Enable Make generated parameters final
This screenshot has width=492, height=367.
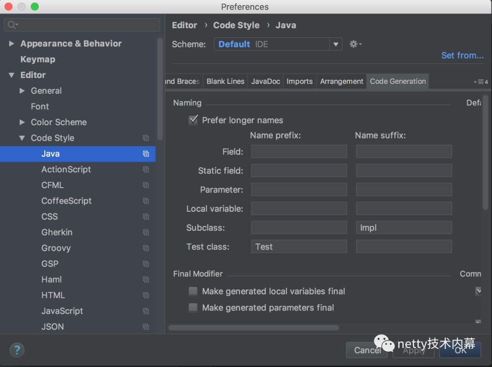pos(193,307)
